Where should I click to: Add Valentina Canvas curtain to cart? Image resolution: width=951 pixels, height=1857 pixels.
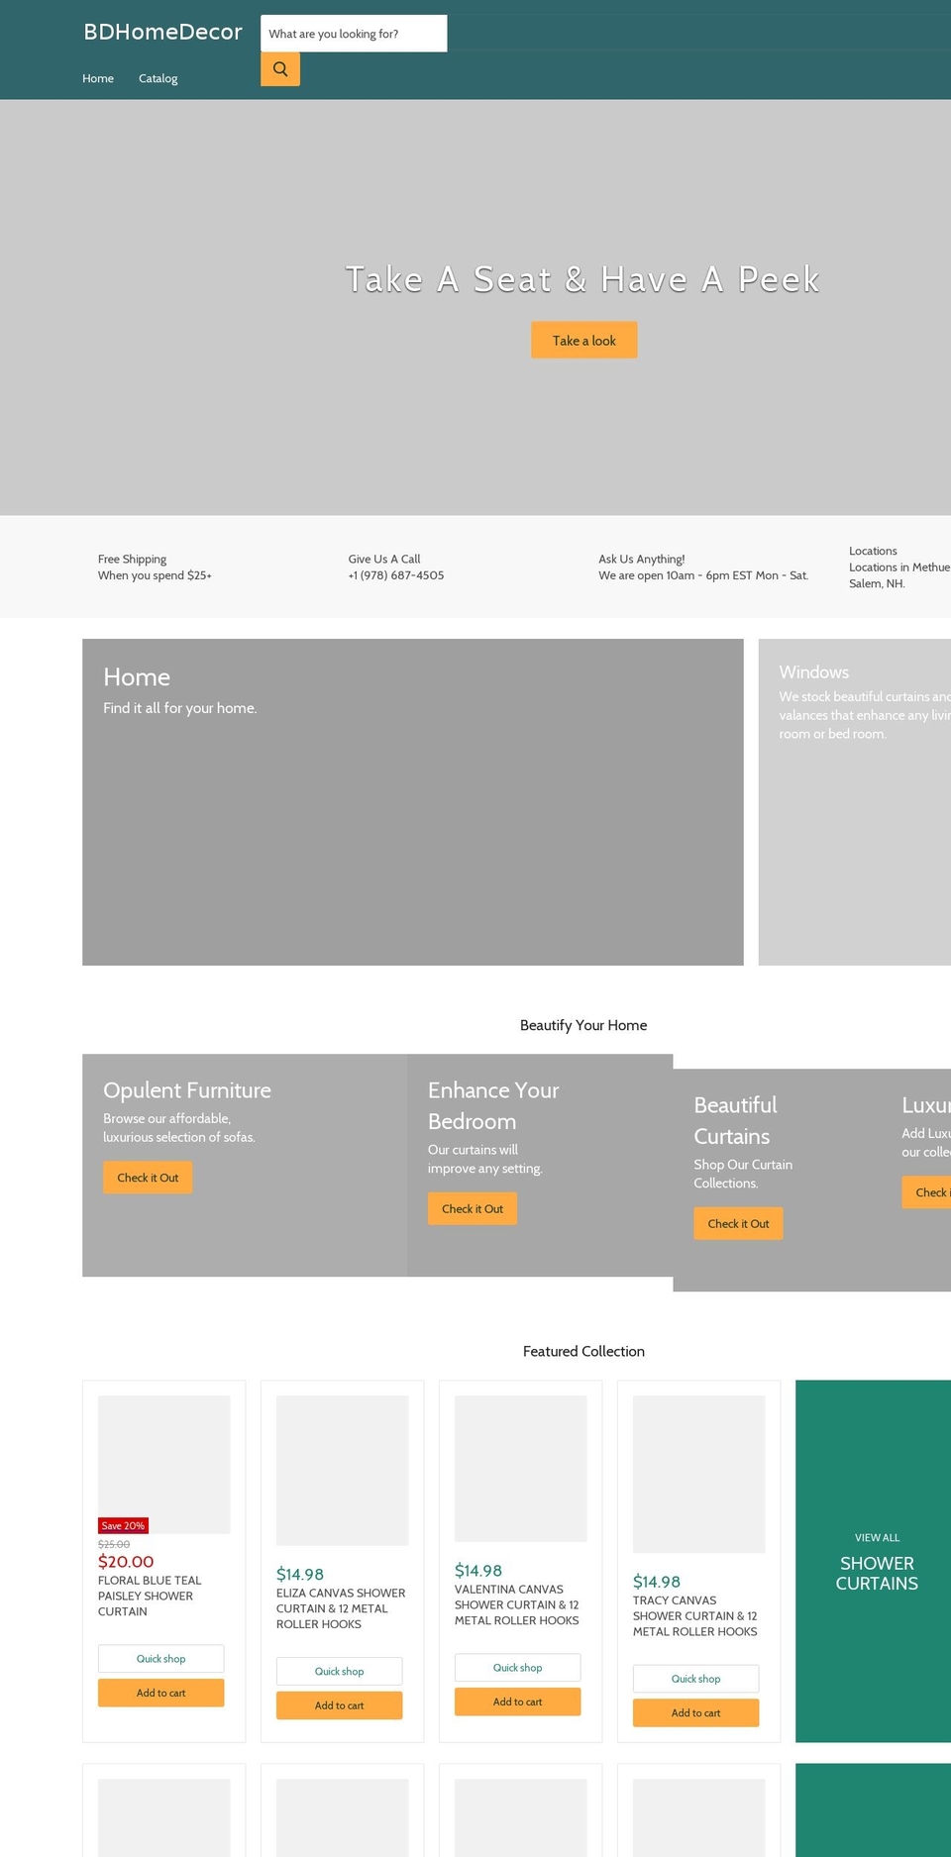[x=518, y=1702]
